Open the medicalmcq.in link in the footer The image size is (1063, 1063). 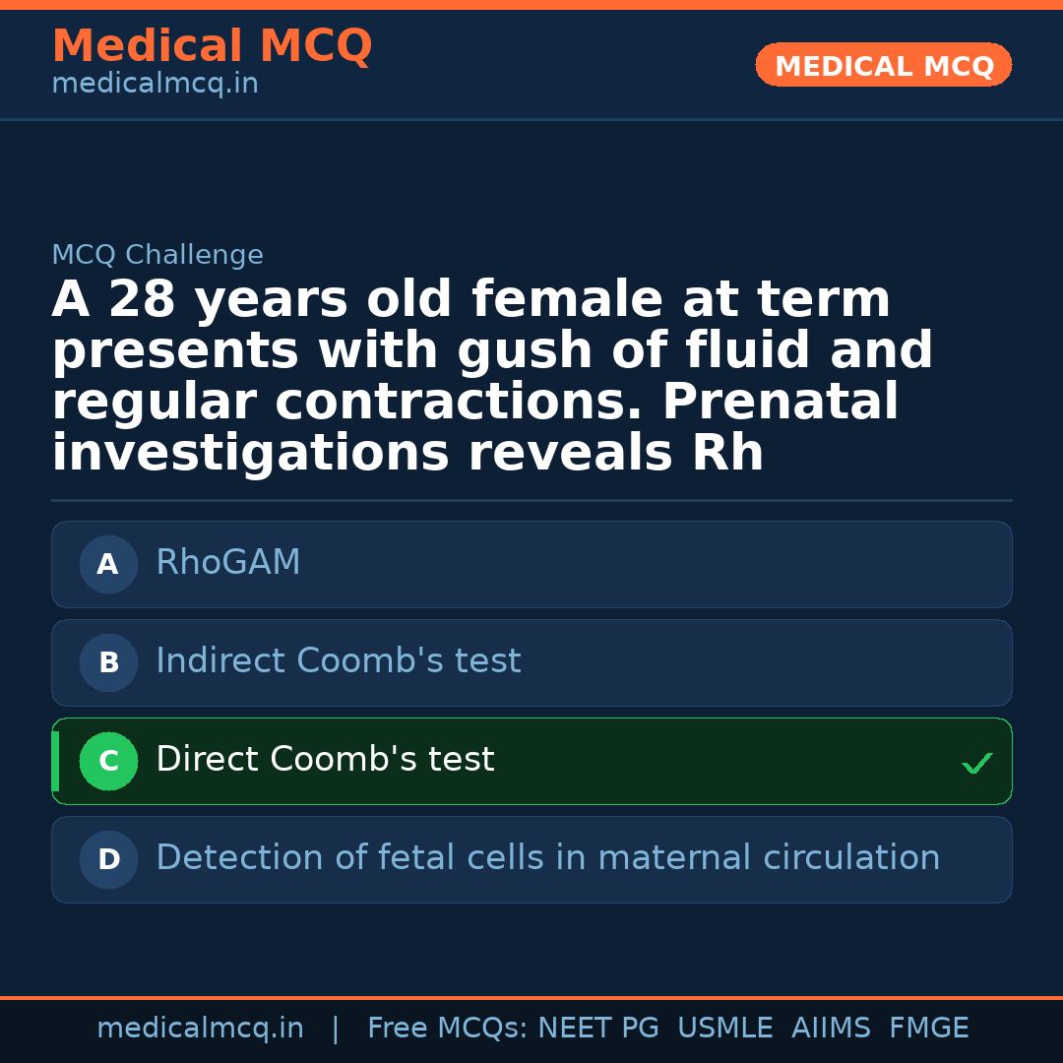(x=200, y=1029)
